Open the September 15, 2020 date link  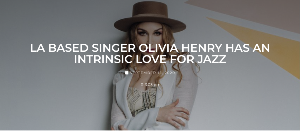click(152, 73)
